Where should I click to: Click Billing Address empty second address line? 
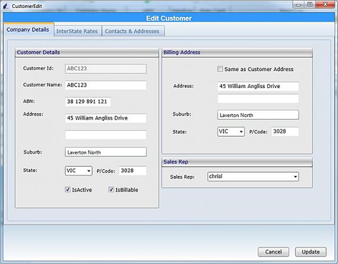coord(258,99)
